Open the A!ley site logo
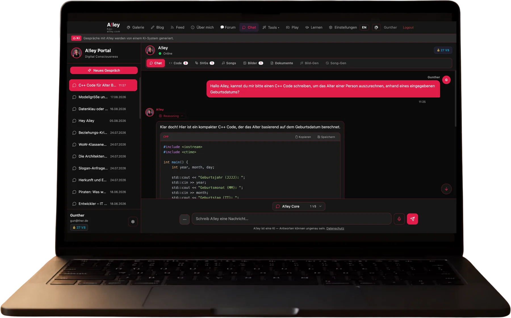The width and height of the screenshot is (511, 318). point(113,27)
